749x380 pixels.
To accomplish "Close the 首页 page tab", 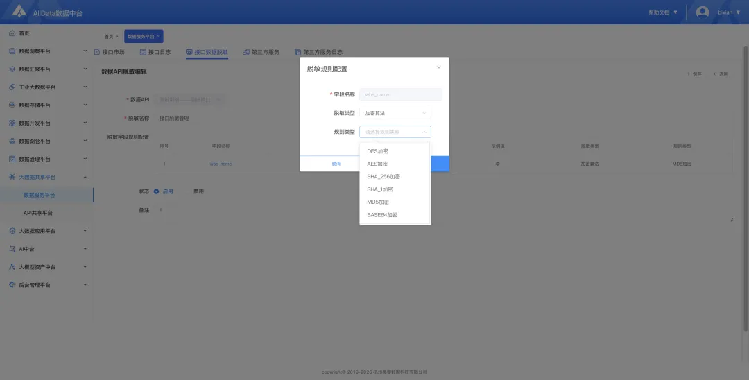I will [117, 36].
